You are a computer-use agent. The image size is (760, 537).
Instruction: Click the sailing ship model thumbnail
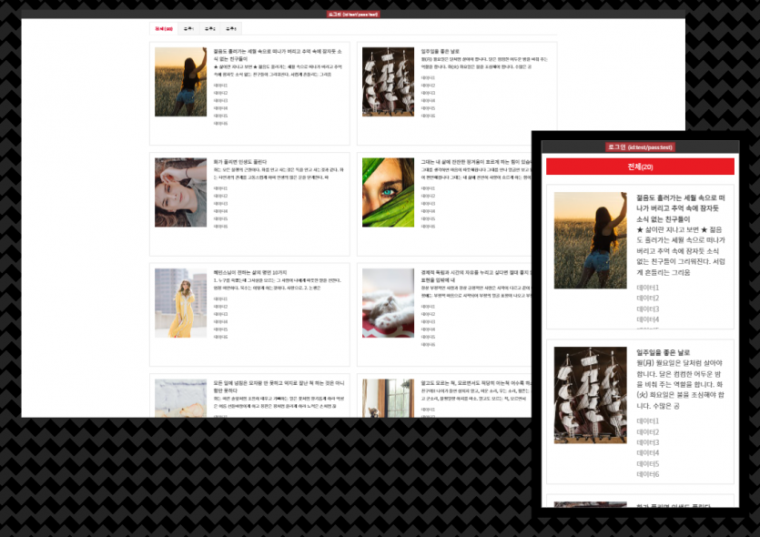point(388,82)
